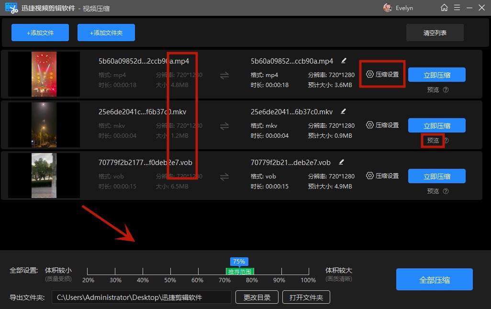Rename the .mkv output via pencil icon

click(x=343, y=111)
